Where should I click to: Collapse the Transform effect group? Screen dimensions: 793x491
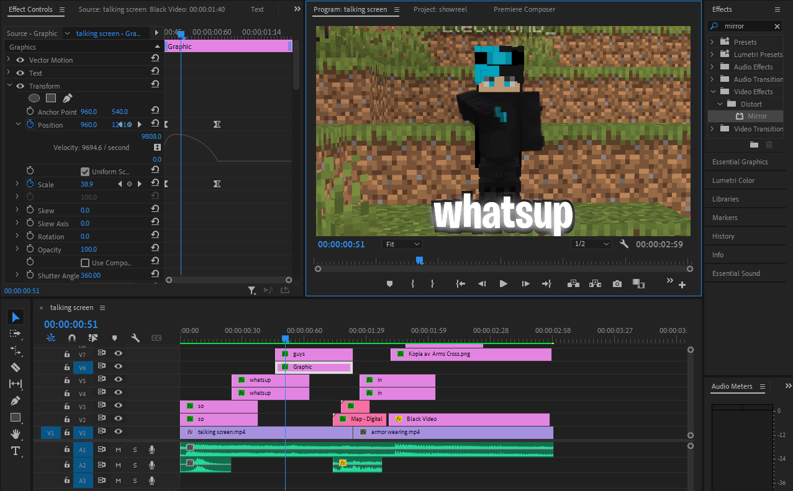pyautogui.click(x=9, y=86)
